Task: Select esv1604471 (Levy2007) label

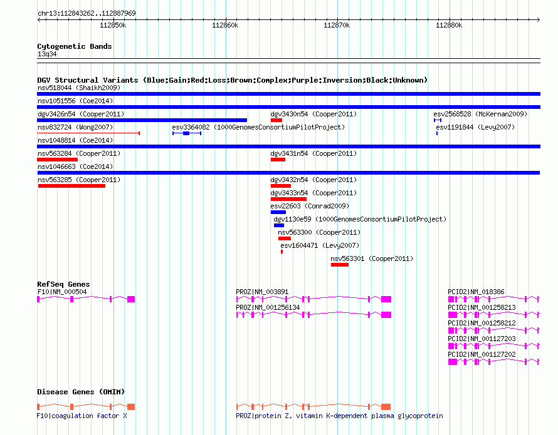Action: (x=320, y=245)
